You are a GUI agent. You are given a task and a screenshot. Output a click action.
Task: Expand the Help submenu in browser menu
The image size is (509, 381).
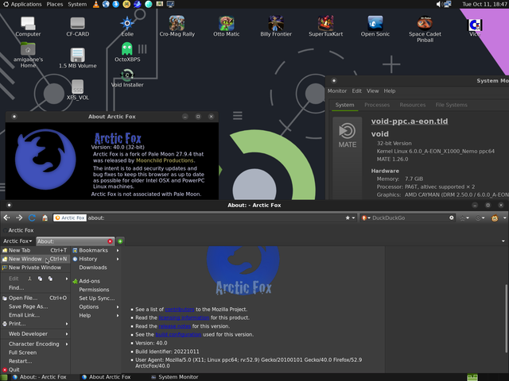coord(96,315)
